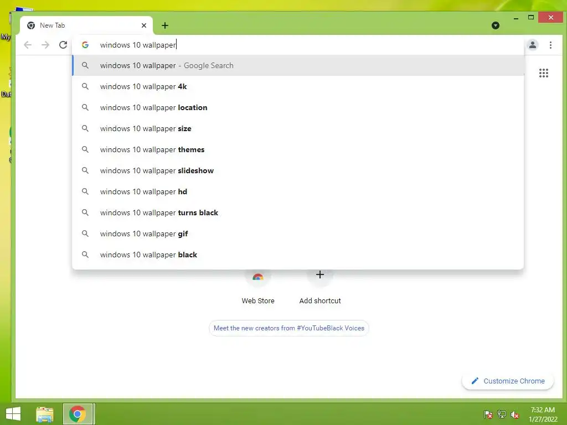The height and width of the screenshot is (425, 567).
Task: Click the Google icon in the address bar
Action: coord(85,45)
